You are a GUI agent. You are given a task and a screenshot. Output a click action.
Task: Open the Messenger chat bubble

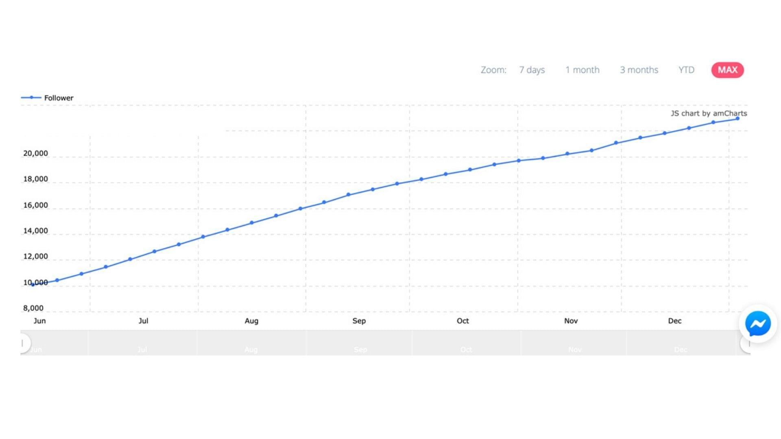757,324
